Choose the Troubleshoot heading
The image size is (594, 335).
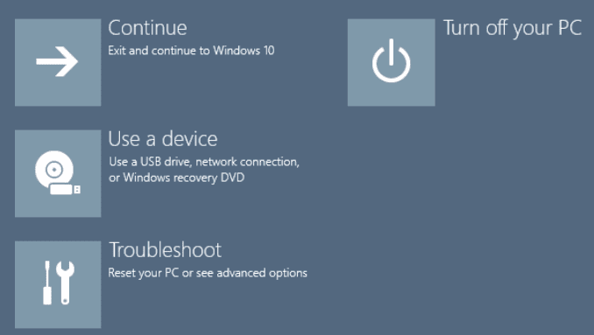(x=166, y=250)
